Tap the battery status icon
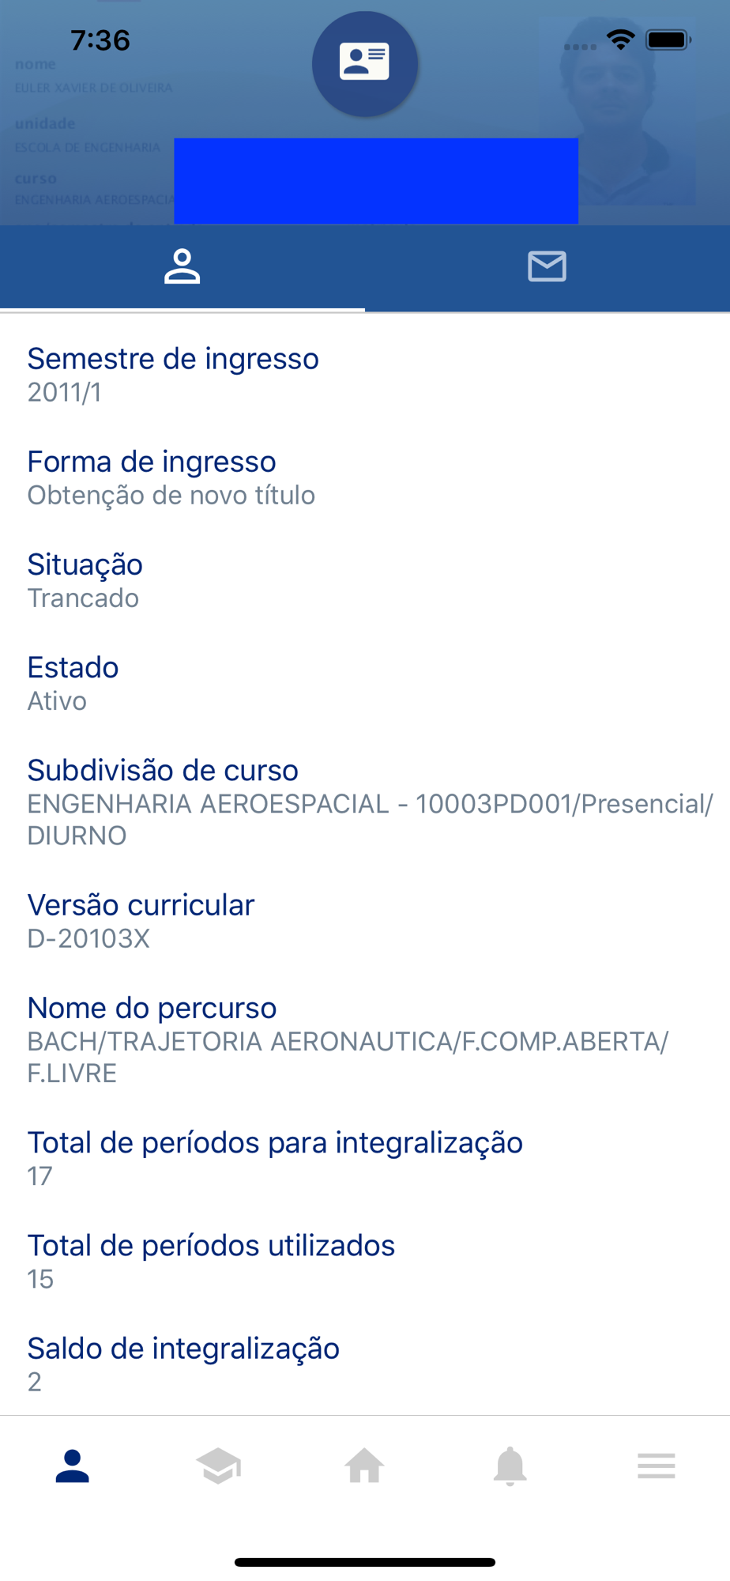Image resolution: width=730 pixels, height=1581 pixels. click(668, 40)
